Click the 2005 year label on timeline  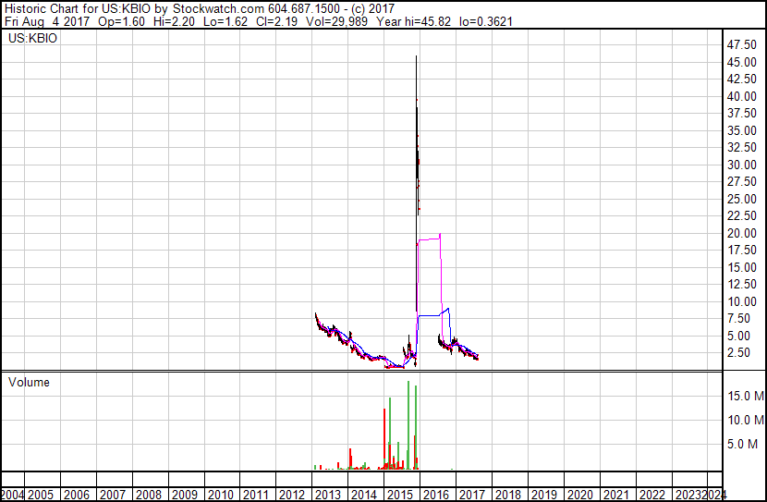[40, 495]
